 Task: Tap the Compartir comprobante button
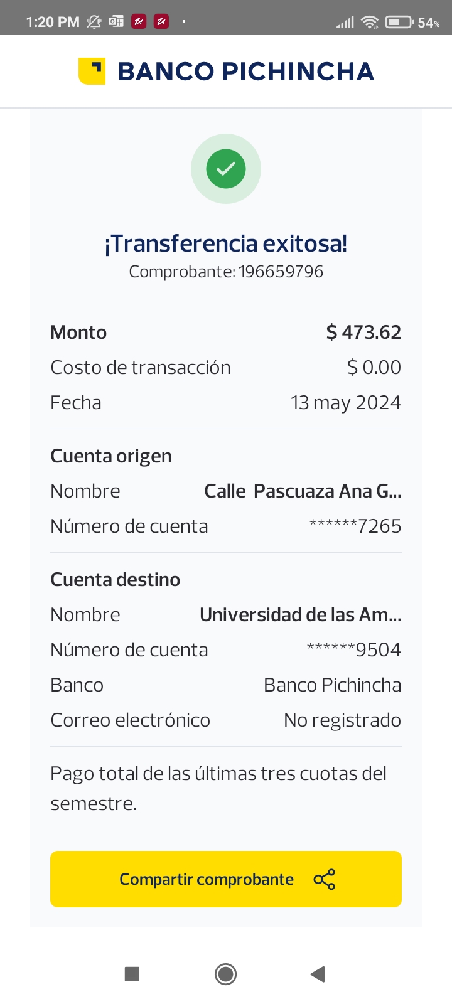point(207,879)
